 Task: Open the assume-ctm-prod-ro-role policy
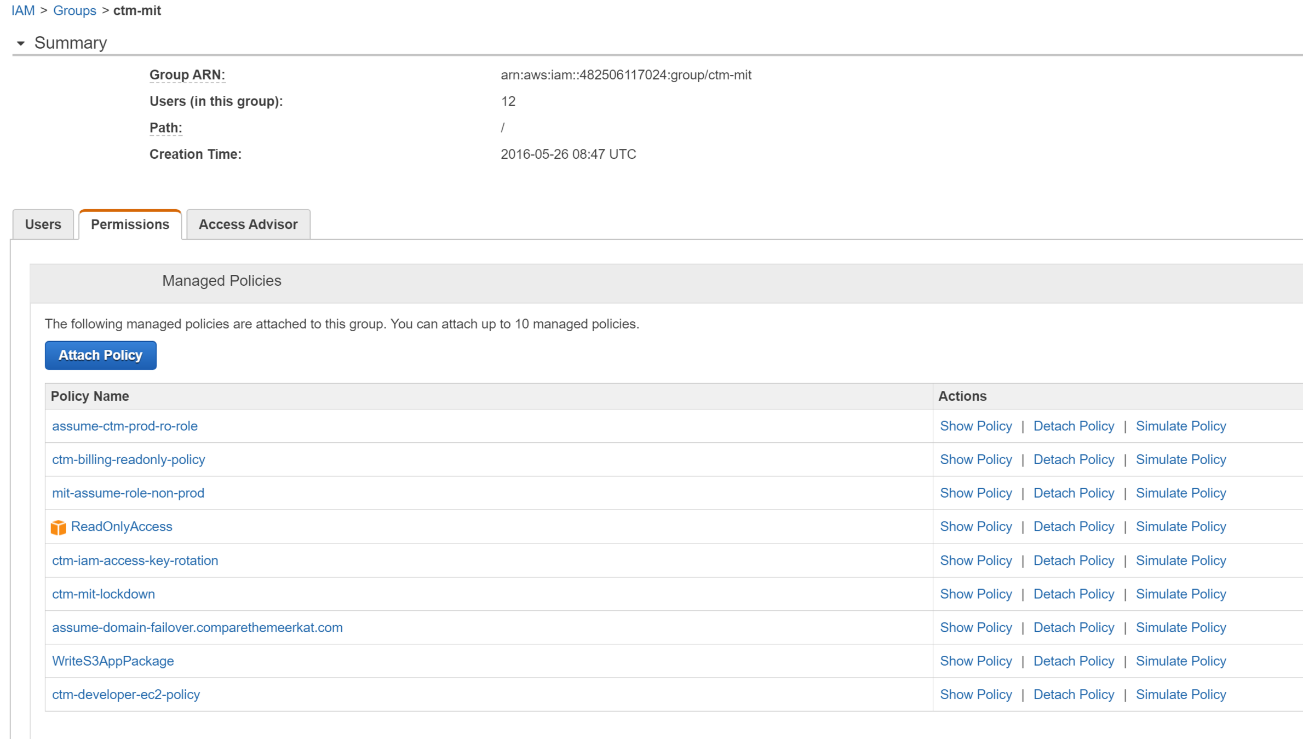pos(125,426)
